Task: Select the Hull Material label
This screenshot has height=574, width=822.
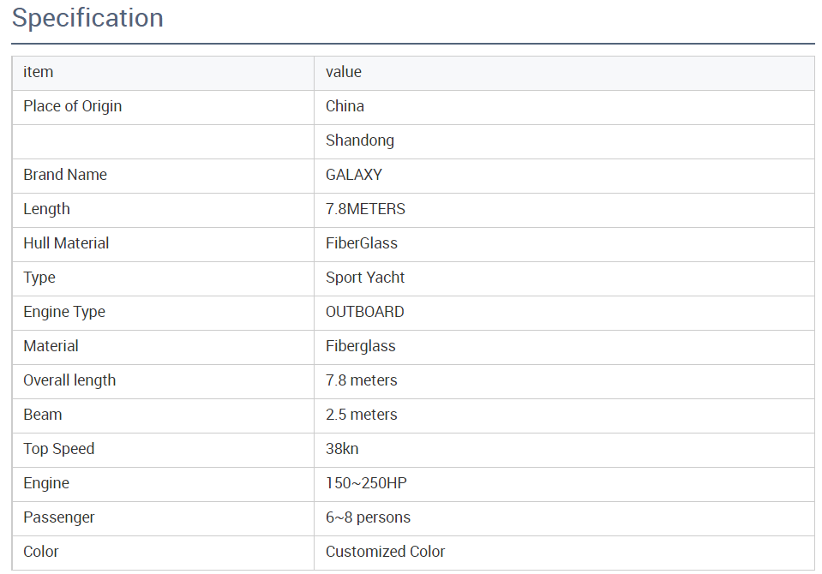Action: (66, 243)
